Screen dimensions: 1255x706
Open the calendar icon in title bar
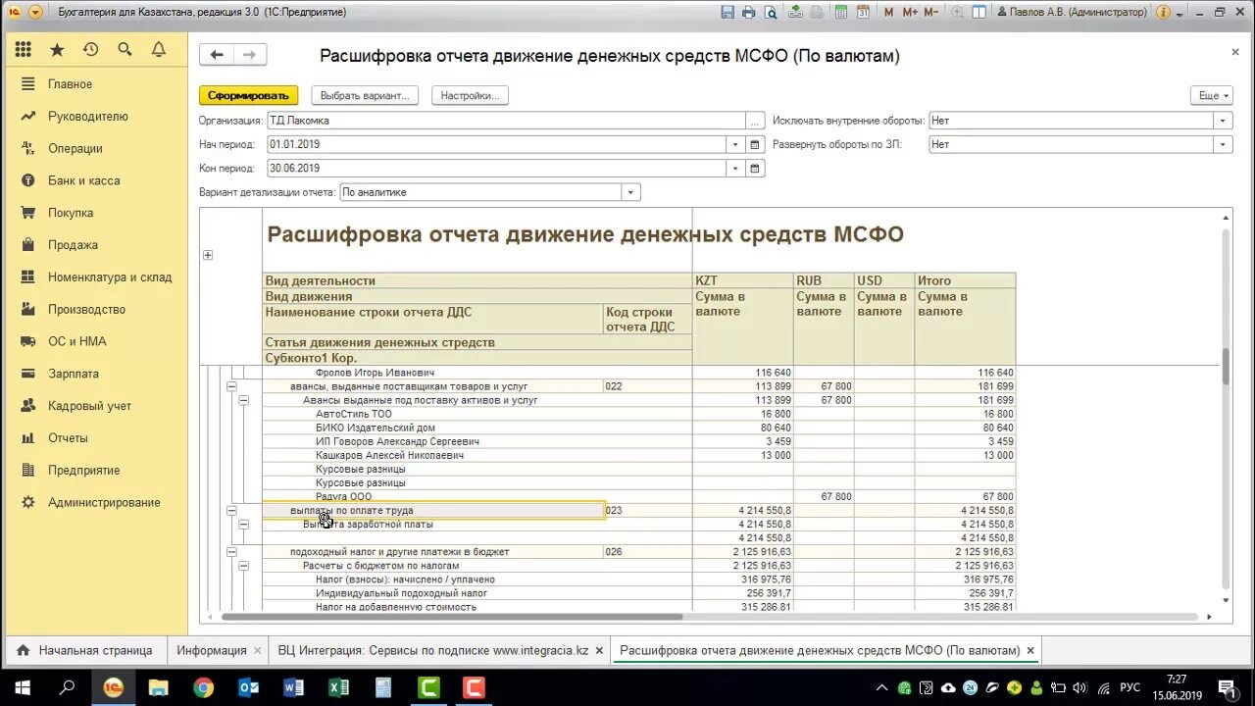tap(863, 13)
